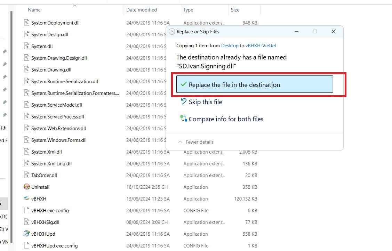
Task: Sort files by Size column
Action: 235,10
